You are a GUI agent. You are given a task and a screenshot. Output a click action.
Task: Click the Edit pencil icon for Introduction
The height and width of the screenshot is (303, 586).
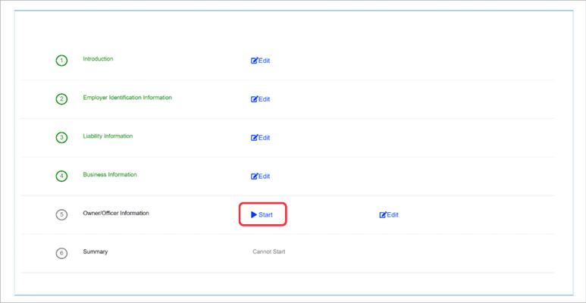click(x=255, y=61)
